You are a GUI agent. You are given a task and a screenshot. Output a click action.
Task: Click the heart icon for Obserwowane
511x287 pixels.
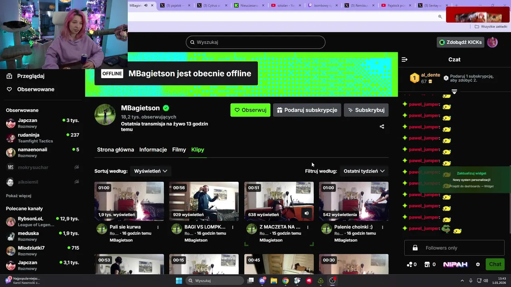(x=9, y=89)
